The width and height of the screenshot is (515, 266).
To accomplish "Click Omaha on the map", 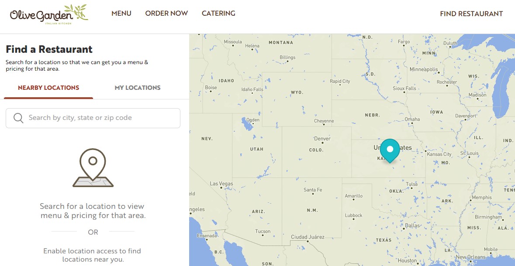I will click(x=412, y=119).
